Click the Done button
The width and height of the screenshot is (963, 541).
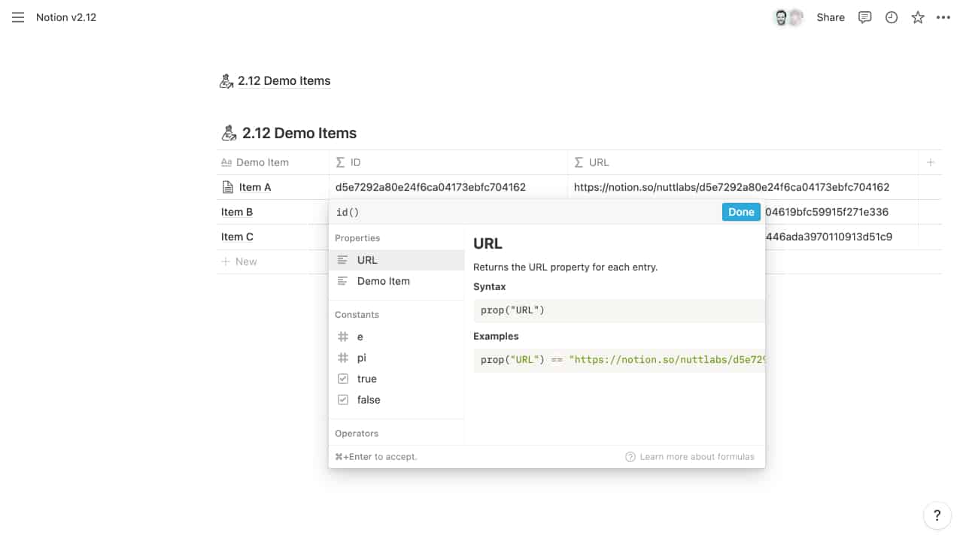[x=741, y=212]
